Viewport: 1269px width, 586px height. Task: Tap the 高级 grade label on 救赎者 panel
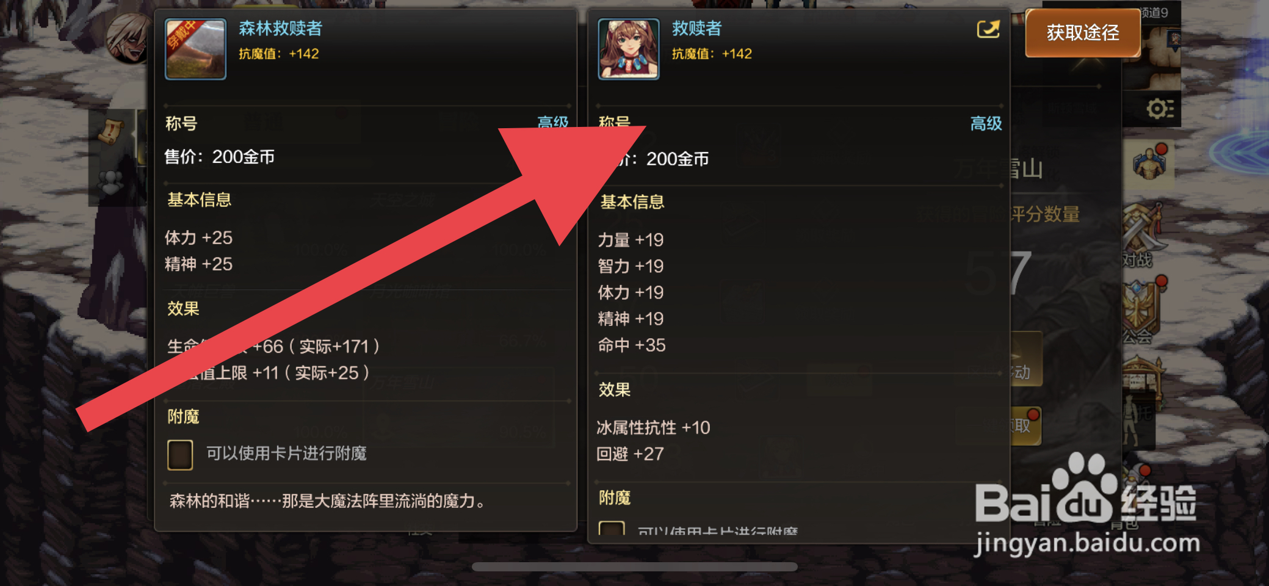pyautogui.click(x=986, y=123)
